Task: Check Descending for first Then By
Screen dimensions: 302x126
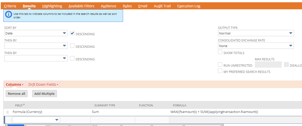Action: pos(72,46)
